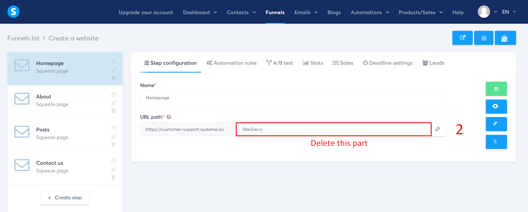Open the Funnels menu

[275, 12]
